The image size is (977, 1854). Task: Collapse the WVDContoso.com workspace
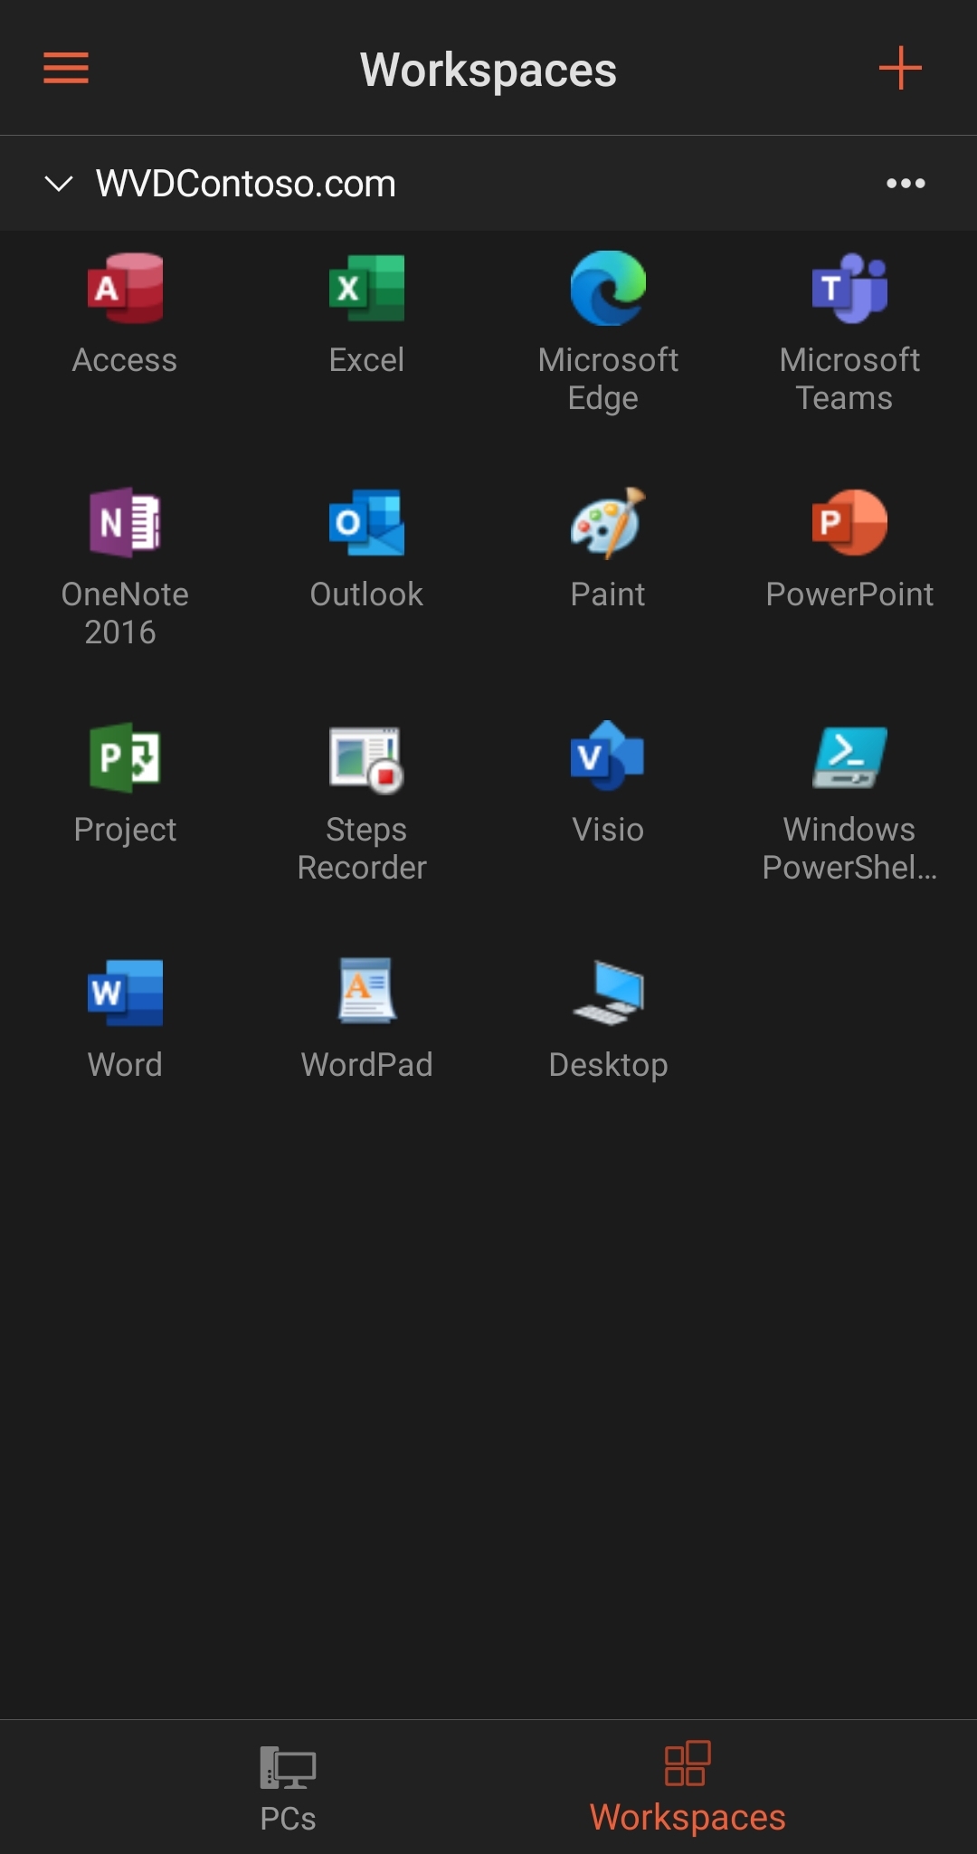[x=59, y=184]
